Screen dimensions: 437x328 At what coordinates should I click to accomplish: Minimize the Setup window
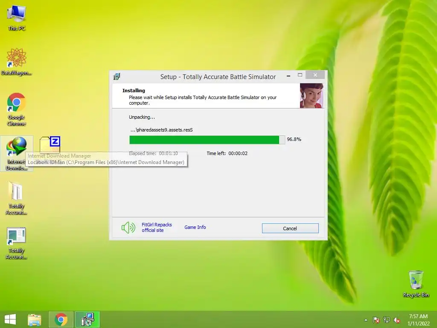(288, 75)
